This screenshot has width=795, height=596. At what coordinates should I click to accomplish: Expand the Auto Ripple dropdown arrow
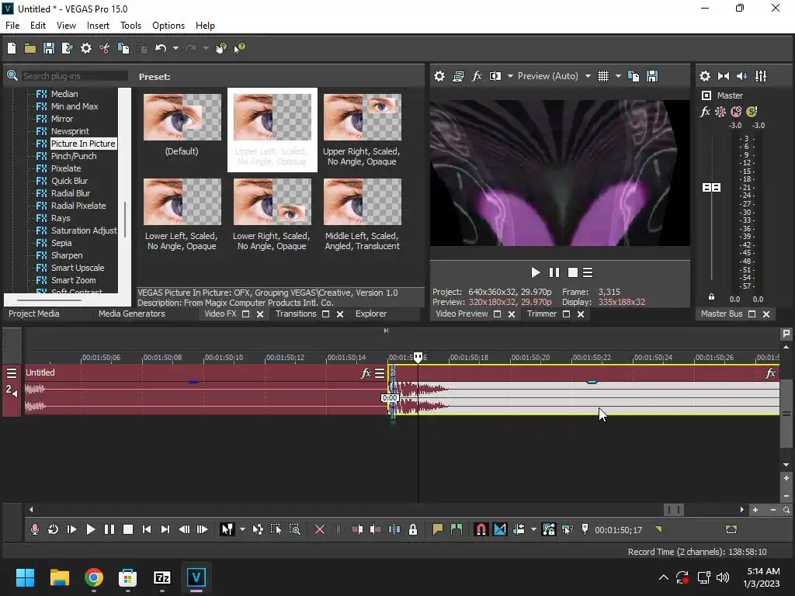(x=533, y=529)
